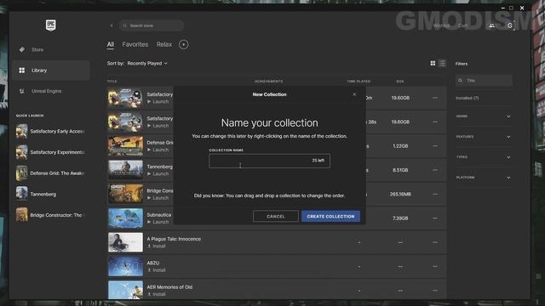Switch to the All tab
The height and width of the screenshot is (306, 545).
click(110, 44)
